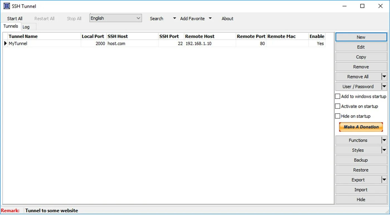Check the Hide on startup option
Viewport: 390px width, 215px height.
tap(338, 116)
